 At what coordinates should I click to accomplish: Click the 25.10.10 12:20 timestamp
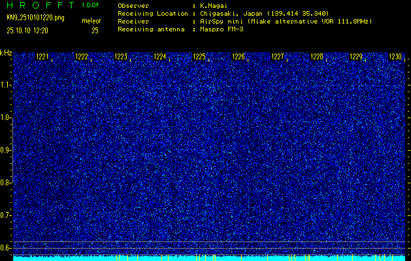click(x=29, y=30)
